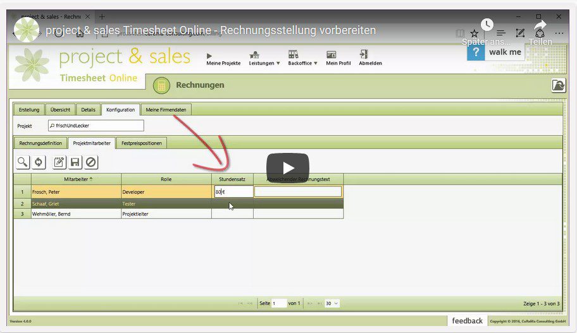Switch to the Übersicht tab
This screenshot has height=333, width=577.
pos(60,109)
